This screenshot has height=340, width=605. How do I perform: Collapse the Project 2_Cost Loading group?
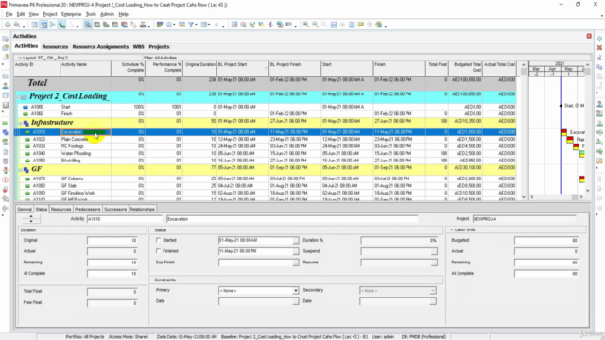(x=18, y=97)
